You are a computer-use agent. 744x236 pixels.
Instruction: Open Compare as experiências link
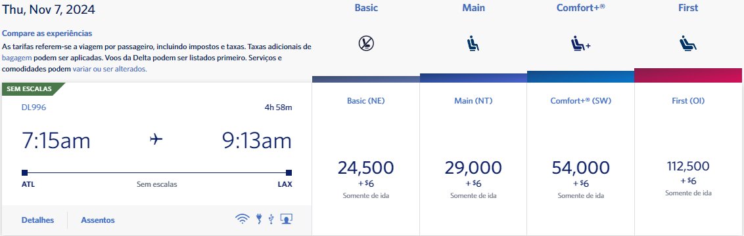point(47,33)
